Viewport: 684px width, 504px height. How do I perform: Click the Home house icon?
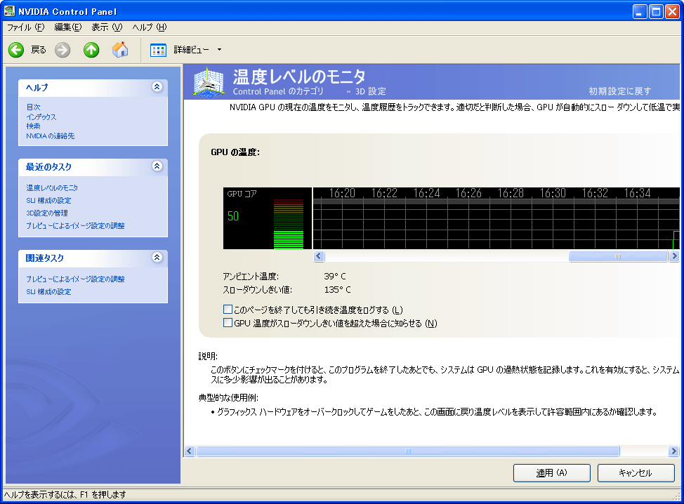click(120, 50)
